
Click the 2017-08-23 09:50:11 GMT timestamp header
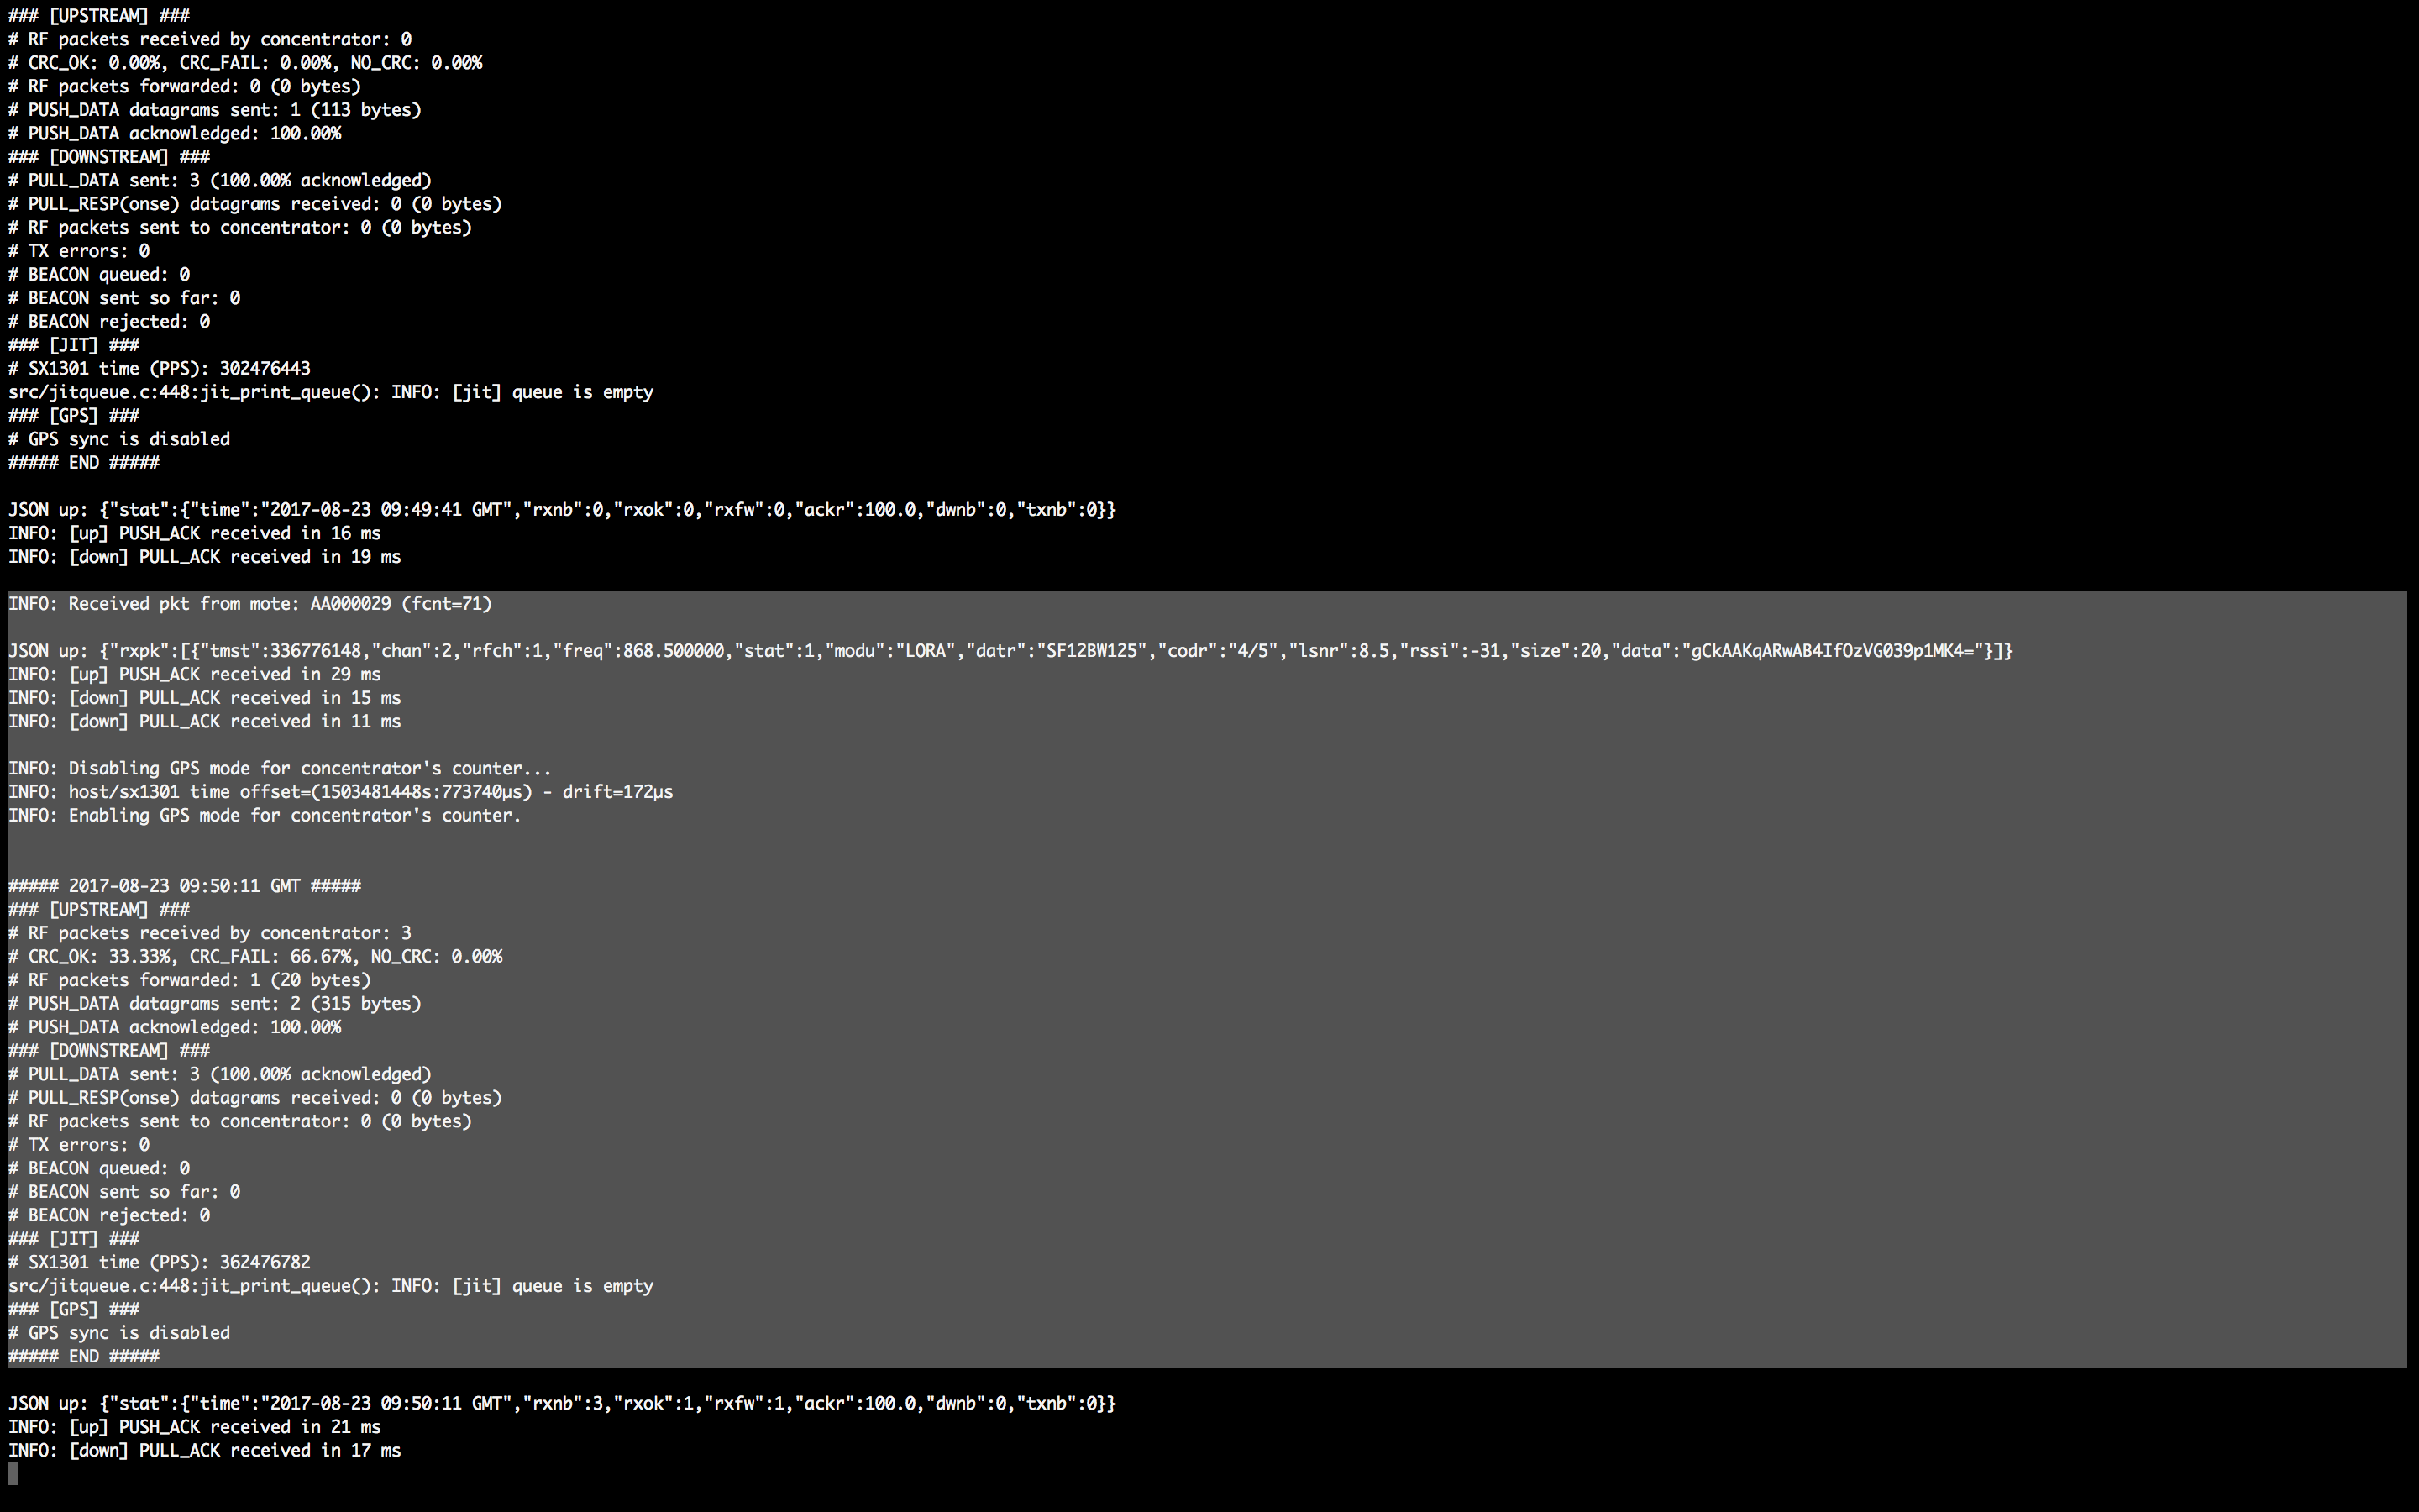[x=185, y=885]
